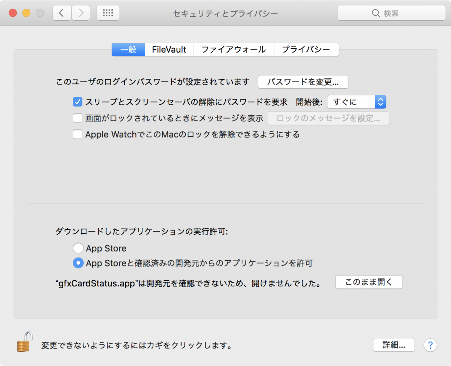The height and width of the screenshot is (366, 451).
Task: Select the App Store only radio button
Action: pos(78,248)
